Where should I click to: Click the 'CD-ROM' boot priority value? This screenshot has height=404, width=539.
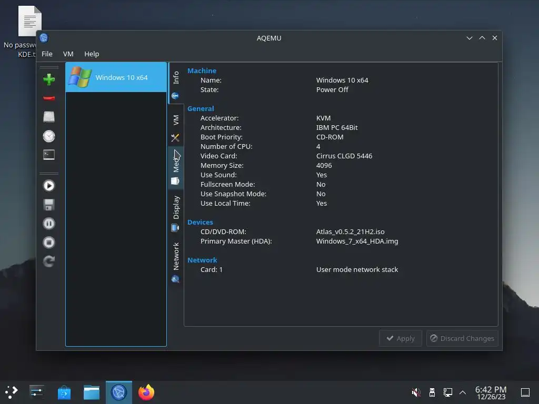pyautogui.click(x=330, y=137)
